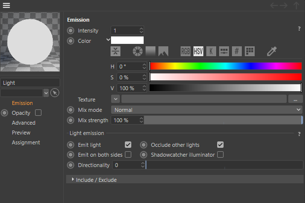Open the Mix mode dropdown

coord(206,110)
